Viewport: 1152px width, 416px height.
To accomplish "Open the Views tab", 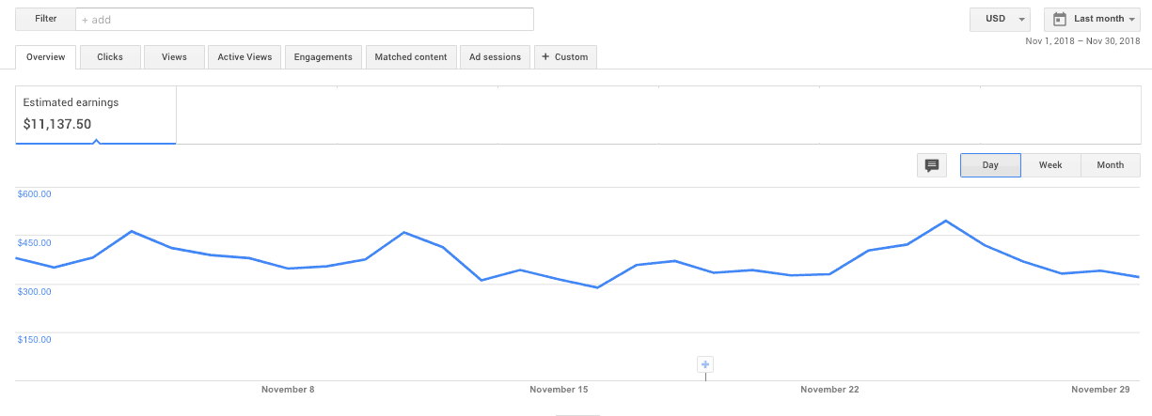I will pyautogui.click(x=174, y=57).
